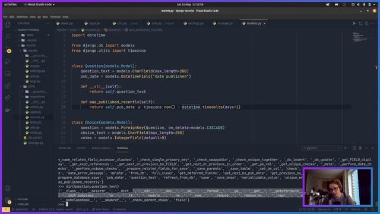
Task: Open the Search view in activity bar
Action: (8, 37)
